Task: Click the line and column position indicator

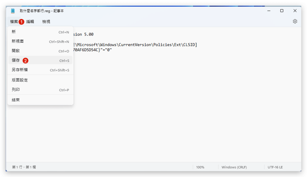Action: 24,167
